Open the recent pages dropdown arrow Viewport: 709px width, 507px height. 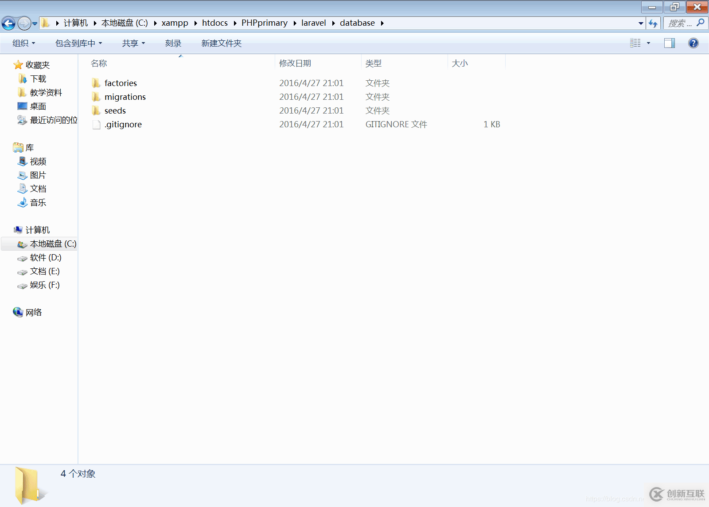(x=35, y=24)
